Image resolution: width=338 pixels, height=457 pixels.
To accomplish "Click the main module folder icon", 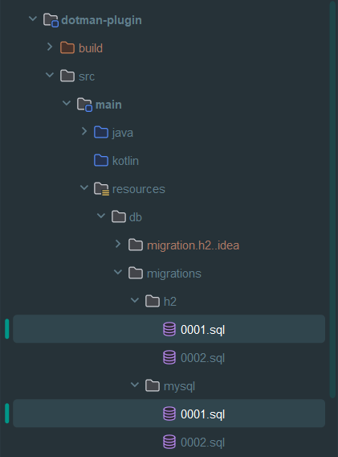I will pos(84,105).
